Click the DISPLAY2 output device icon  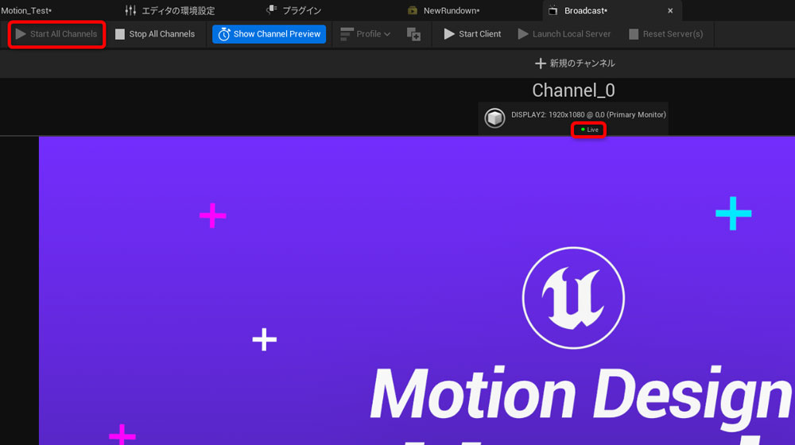(x=494, y=118)
